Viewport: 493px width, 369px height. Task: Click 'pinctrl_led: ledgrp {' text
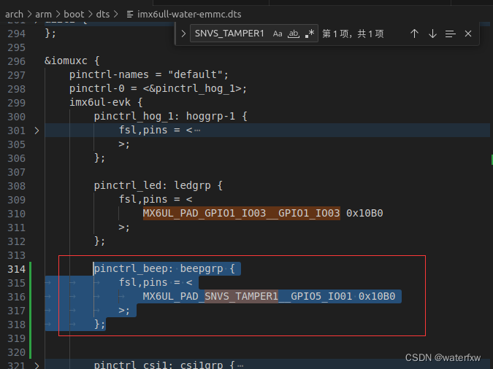click(x=158, y=185)
